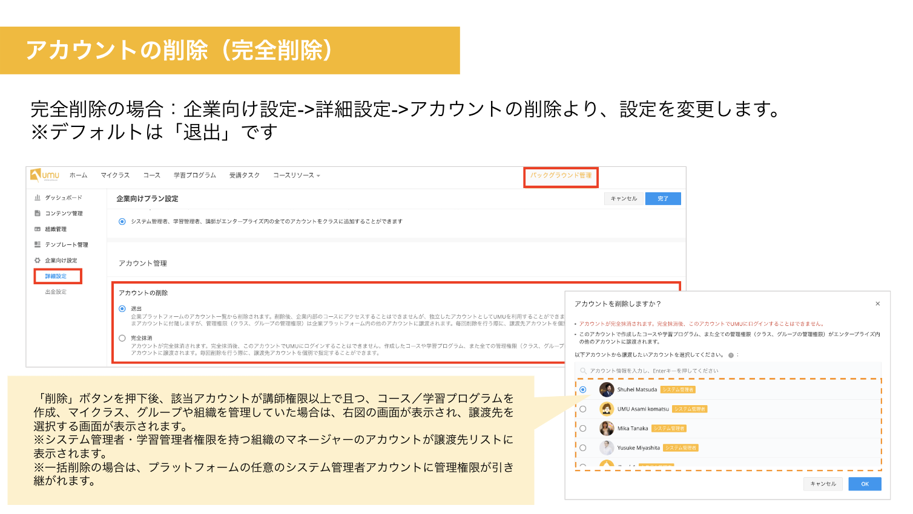Close the account deletion dialog

(877, 304)
